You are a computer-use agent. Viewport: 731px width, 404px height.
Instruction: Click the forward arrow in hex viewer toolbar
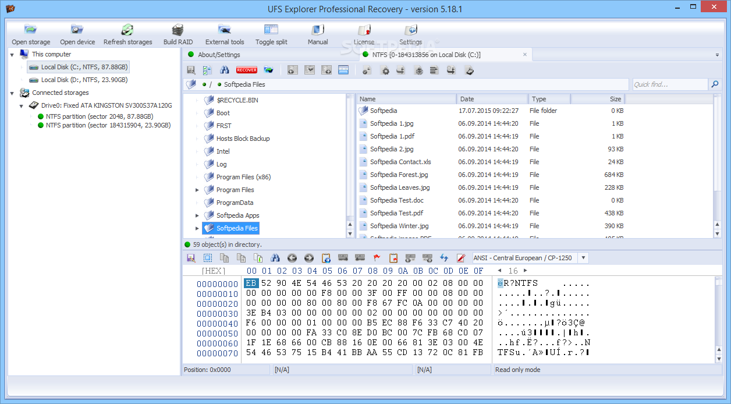(309, 258)
